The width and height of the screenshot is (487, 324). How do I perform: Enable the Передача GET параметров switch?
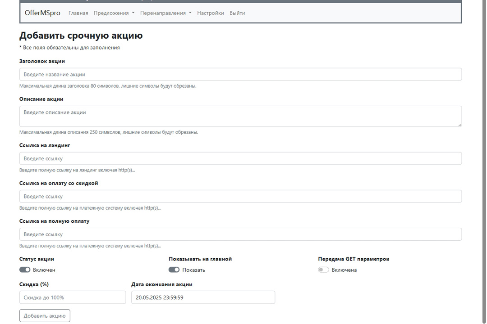(323, 270)
